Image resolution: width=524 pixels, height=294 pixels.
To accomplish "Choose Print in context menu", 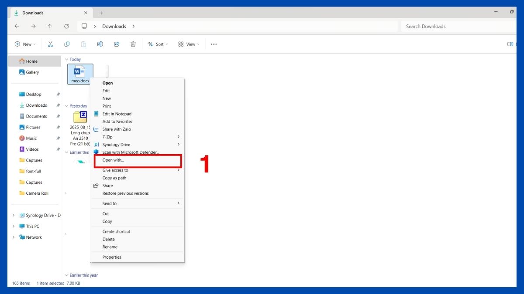I will [138, 106].
